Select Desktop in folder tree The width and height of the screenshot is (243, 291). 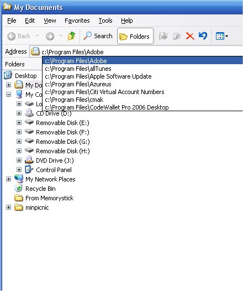pos(26,76)
